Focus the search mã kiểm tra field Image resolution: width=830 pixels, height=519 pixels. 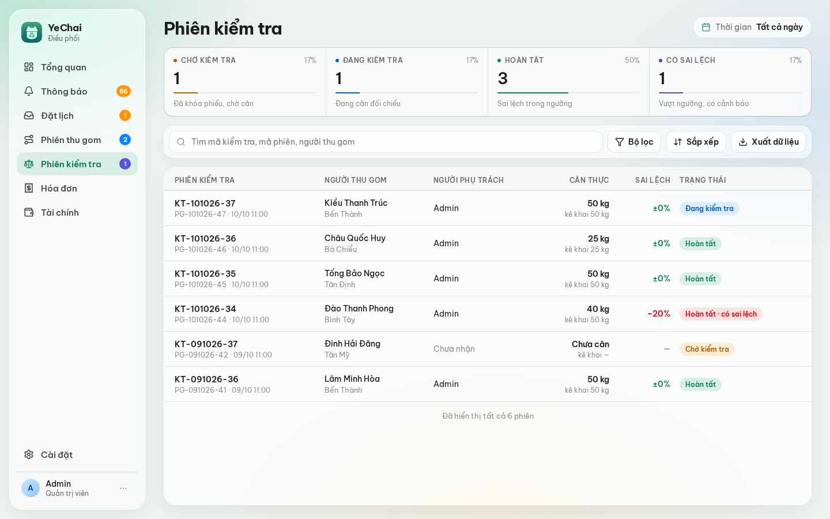386,142
